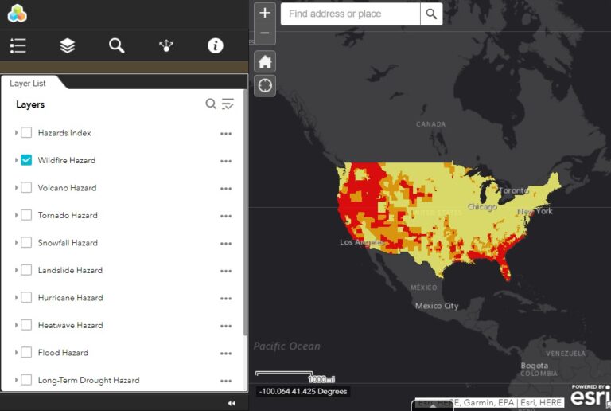Click the Home default extent button
The height and width of the screenshot is (411, 611).
265,62
